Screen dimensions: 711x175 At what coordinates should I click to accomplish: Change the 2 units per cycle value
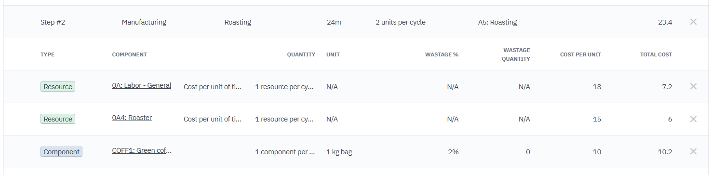click(x=401, y=22)
